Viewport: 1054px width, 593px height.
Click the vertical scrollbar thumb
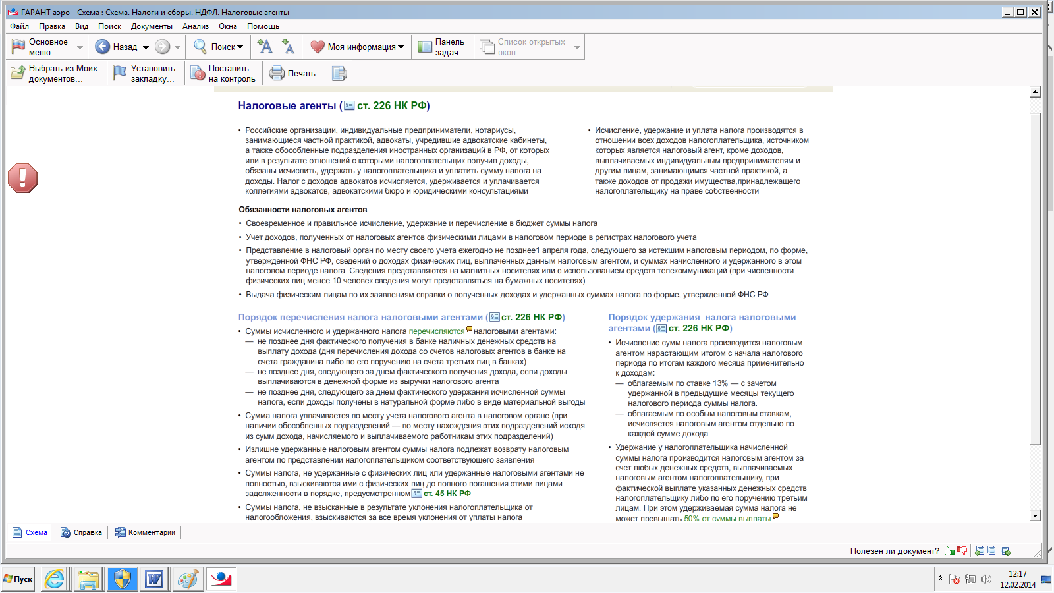coord(1035,279)
